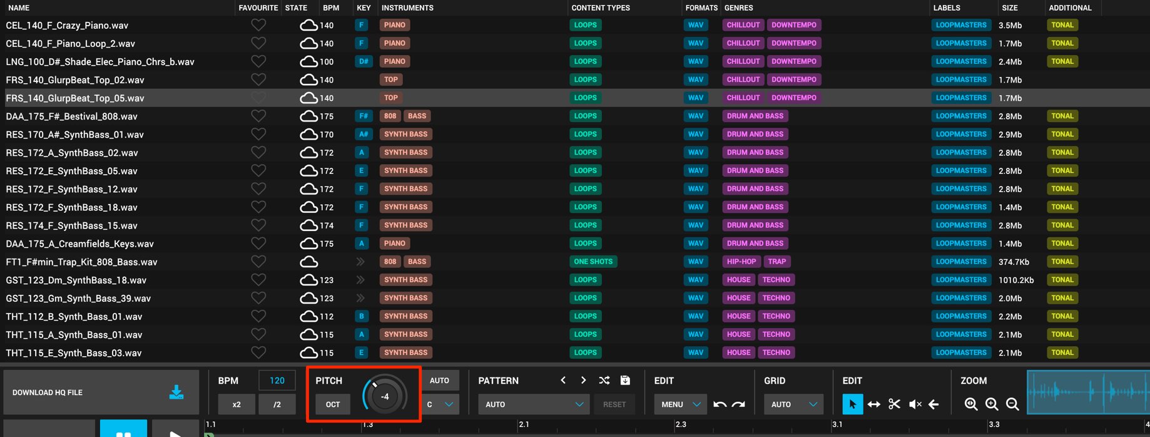1150x437 pixels.
Task: Click the PIANO tag on CEL_140_F_Crazy_Piano.wav
Action: tap(395, 25)
